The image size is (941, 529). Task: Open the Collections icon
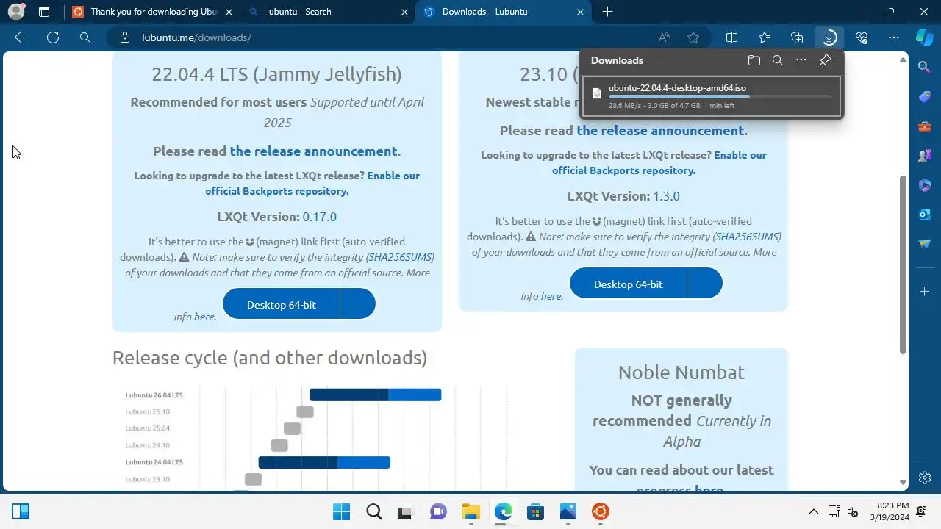[797, 37]
